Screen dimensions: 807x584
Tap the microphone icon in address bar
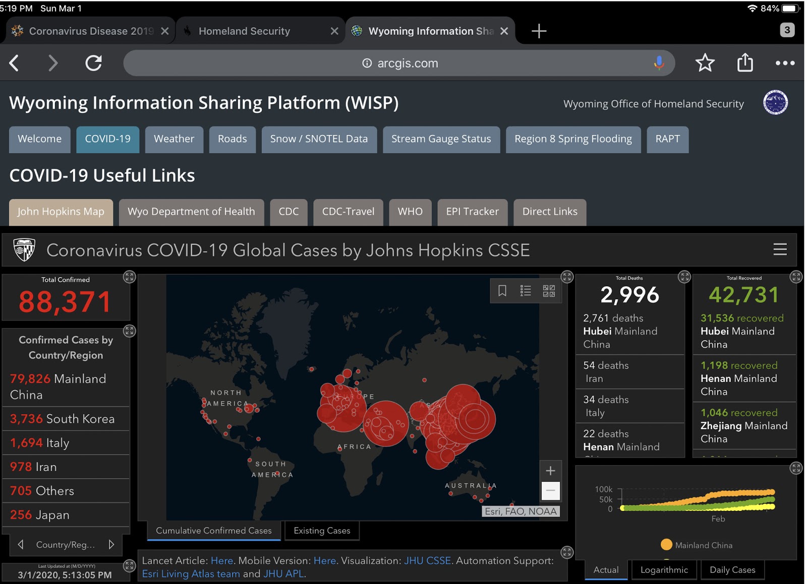point(659,63)
